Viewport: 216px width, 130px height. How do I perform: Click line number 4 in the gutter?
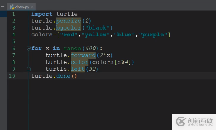[x=13, y=35]
